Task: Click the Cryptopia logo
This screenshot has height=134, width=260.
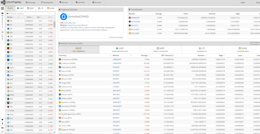Action: pyautogui.click(x=11, y=2)
